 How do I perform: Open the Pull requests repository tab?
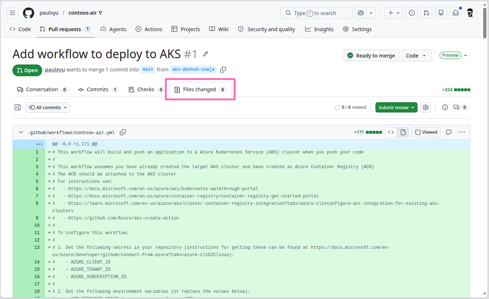65,29
